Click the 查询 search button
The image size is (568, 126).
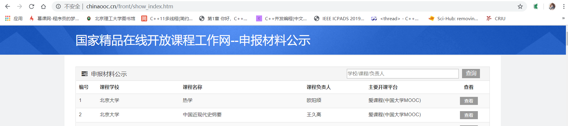(x=471, y=73)
